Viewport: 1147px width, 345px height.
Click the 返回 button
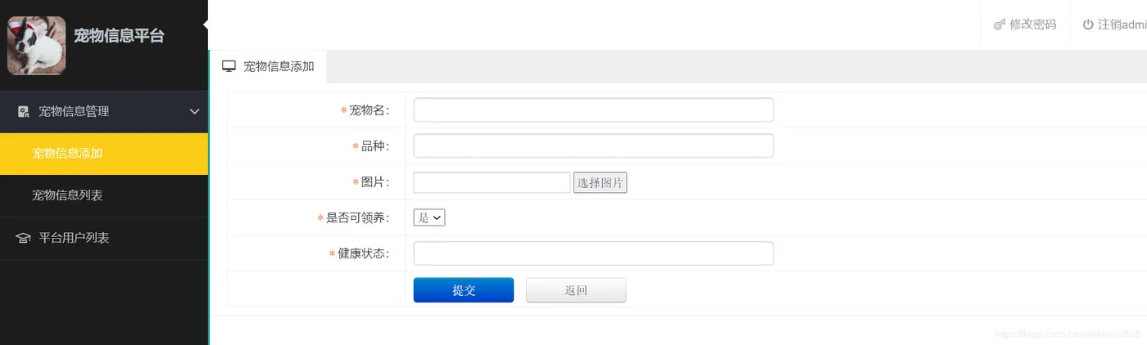[576, 290]
